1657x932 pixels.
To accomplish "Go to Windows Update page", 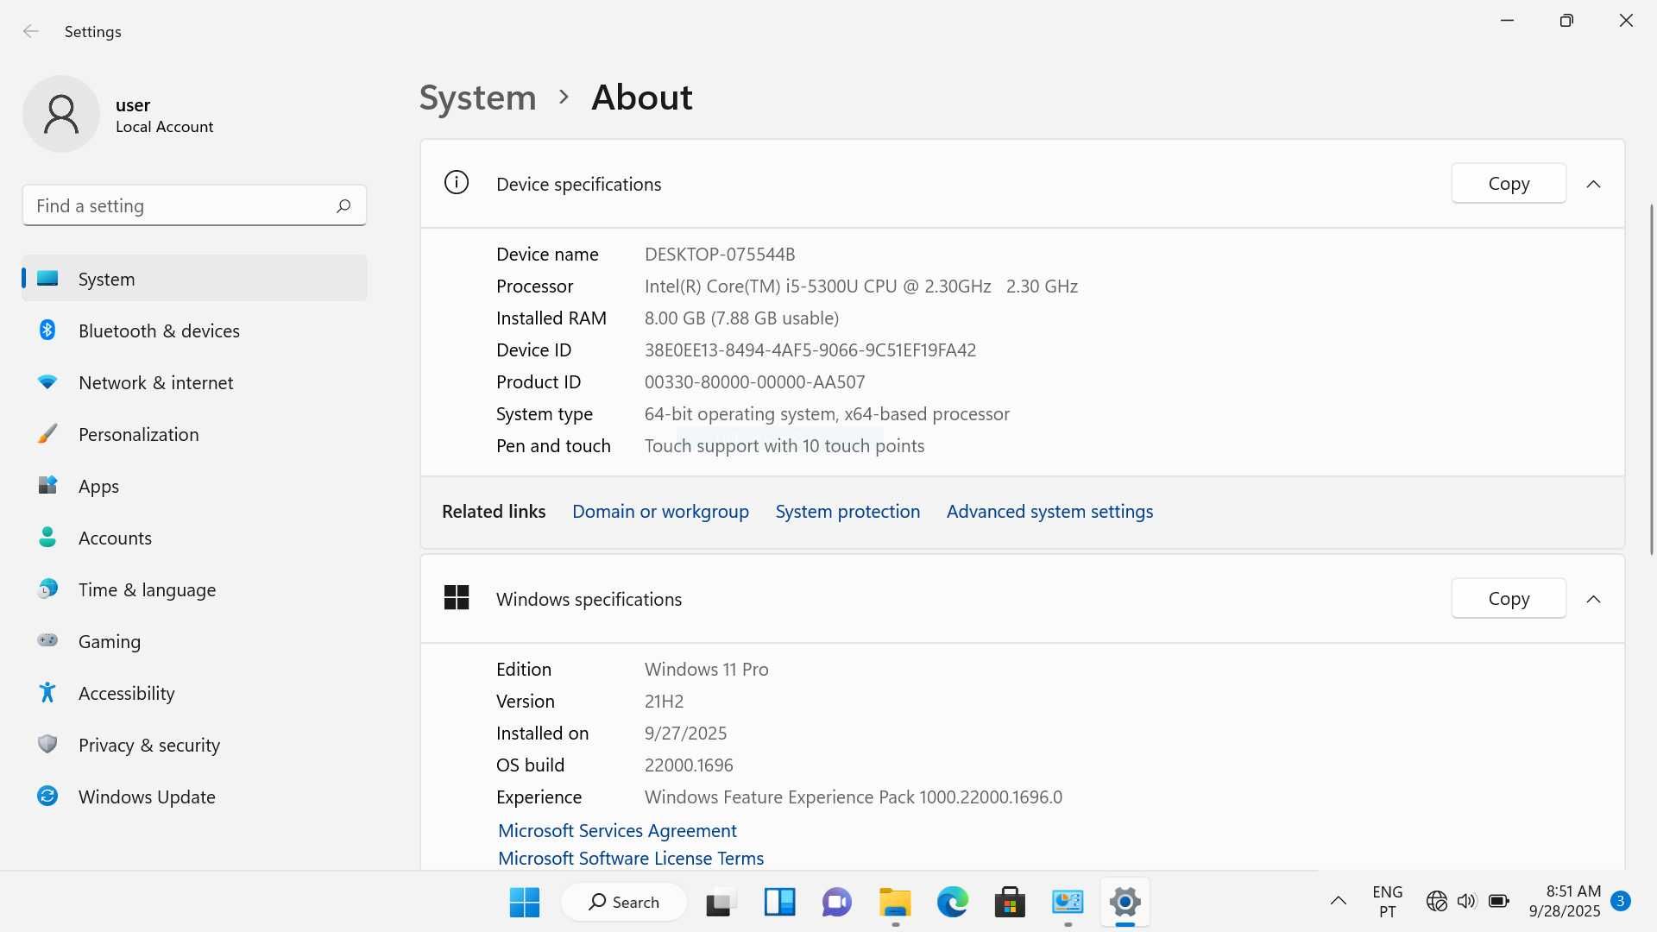I will [194, 797].
